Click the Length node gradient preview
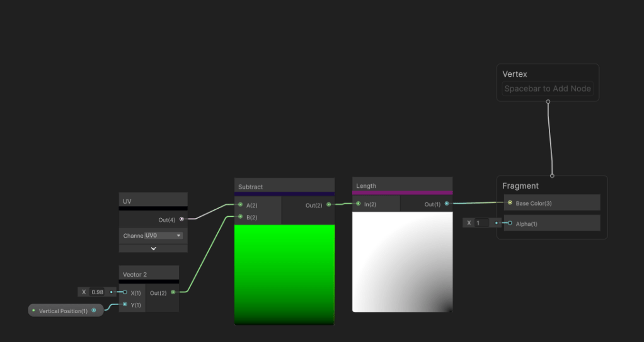Image resolution: width=644 pixels, height=342 pixels. (x=402, y=262)
